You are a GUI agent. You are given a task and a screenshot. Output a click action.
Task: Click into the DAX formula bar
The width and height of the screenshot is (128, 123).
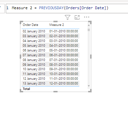(x=67, y=9)
